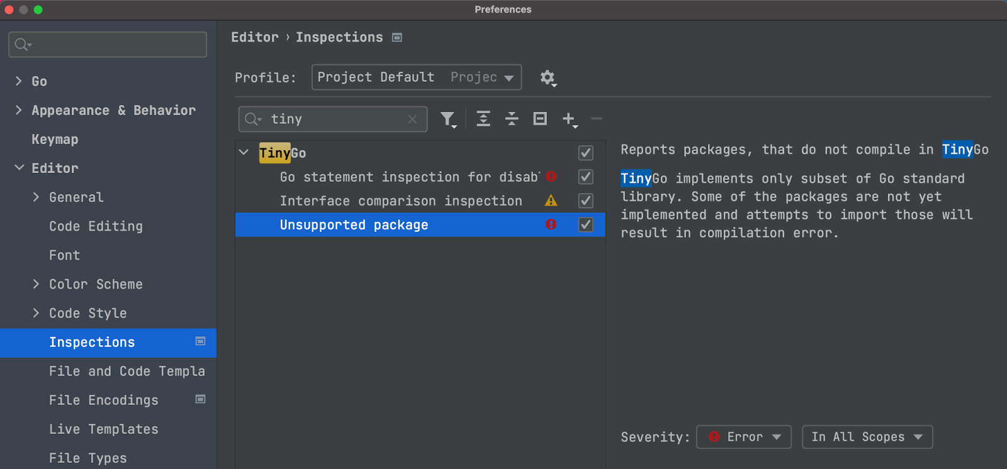
Task: Click the Collapse All icon in toolbar
Action: tap(512, 119)
